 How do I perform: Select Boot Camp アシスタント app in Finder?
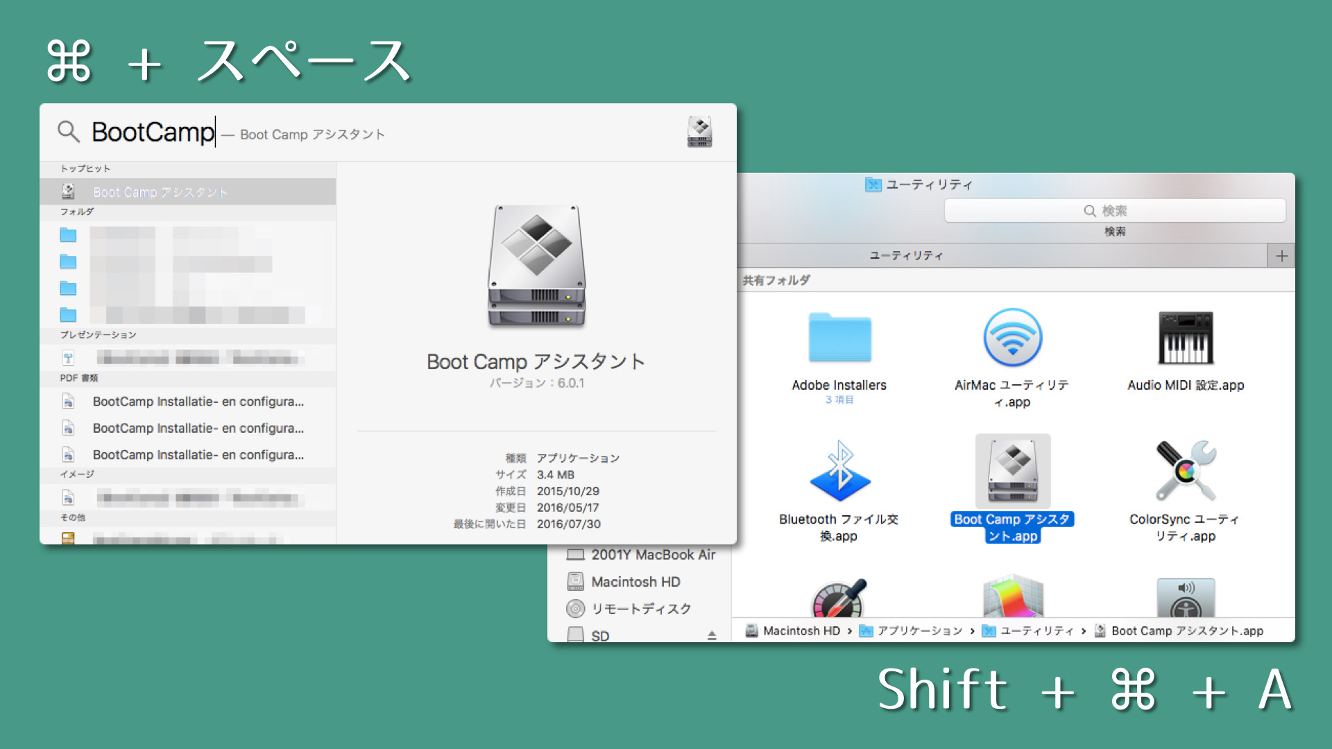[x=1013, y=472]
